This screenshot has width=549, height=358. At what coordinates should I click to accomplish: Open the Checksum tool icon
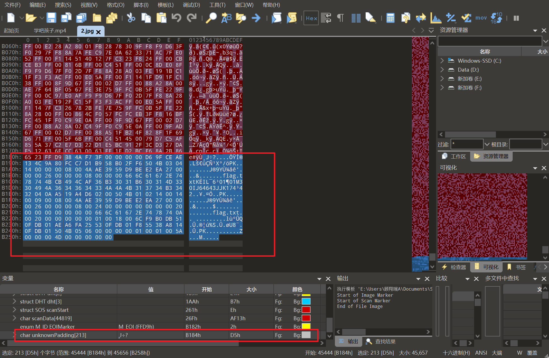[466, 18]
